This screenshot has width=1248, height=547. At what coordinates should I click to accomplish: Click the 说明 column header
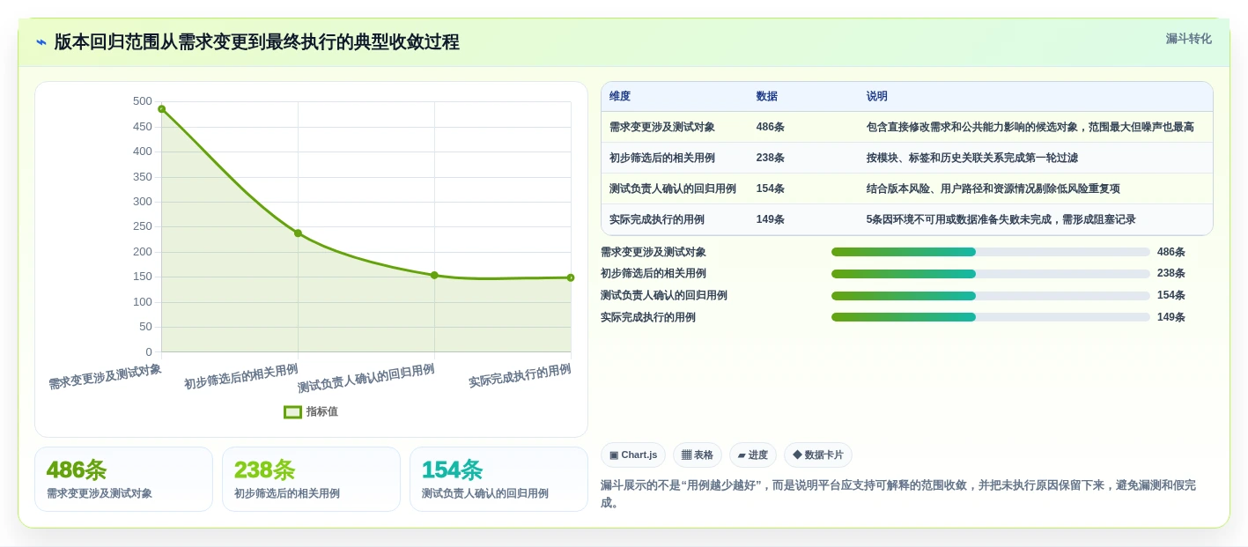877,96
